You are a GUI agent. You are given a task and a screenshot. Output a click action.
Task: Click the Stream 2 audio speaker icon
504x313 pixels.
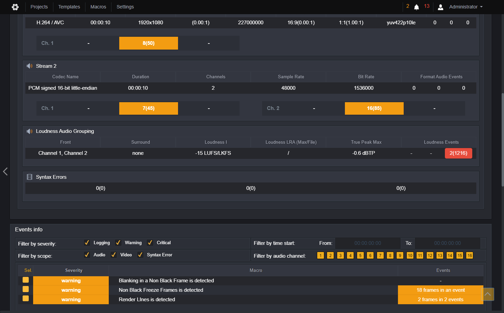[x=30, y=66]
